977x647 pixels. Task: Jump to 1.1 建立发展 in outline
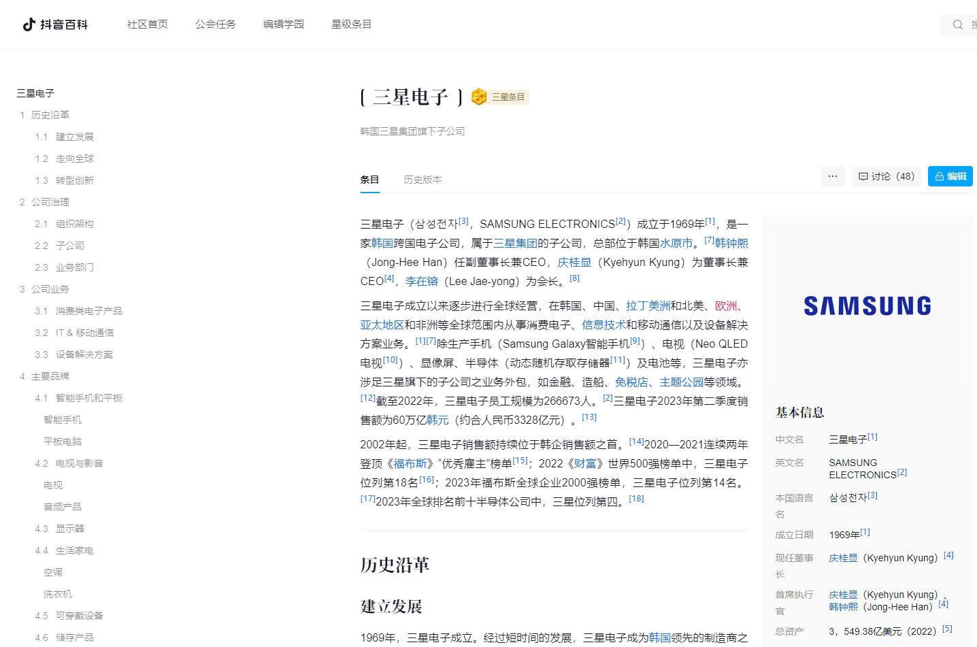pos(65,137)
